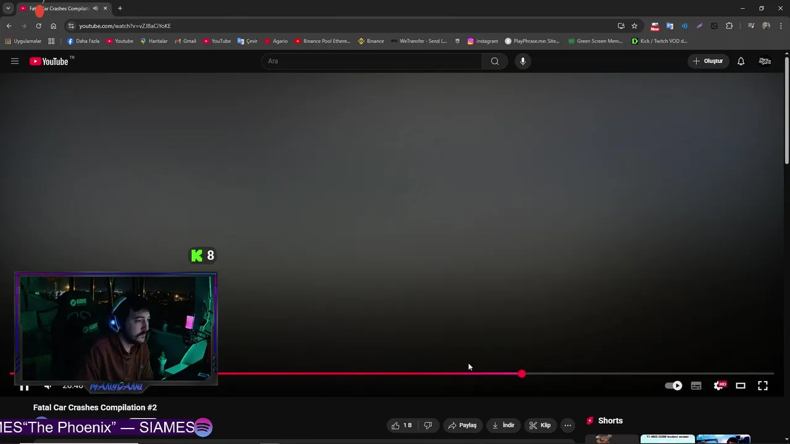790x444 pixels.
Task: Click the Shorts section heading
Action: [610, 421]
